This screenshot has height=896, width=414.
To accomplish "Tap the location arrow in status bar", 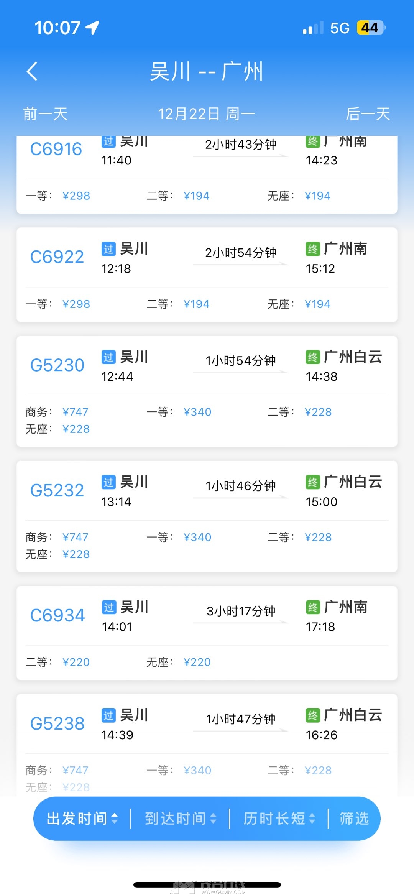I will [x=92, y=28].
